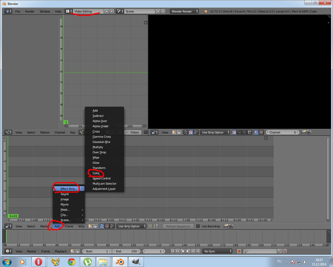Expand the Effect Strip submenu entry

tap(69, 189)
